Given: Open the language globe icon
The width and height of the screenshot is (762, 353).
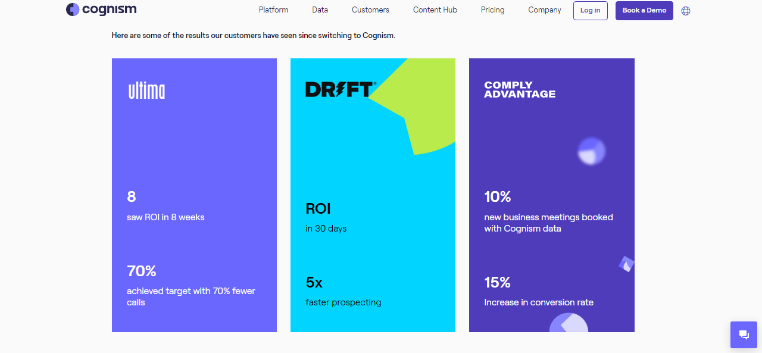Looking at the screenshot, I should [686, 11].
